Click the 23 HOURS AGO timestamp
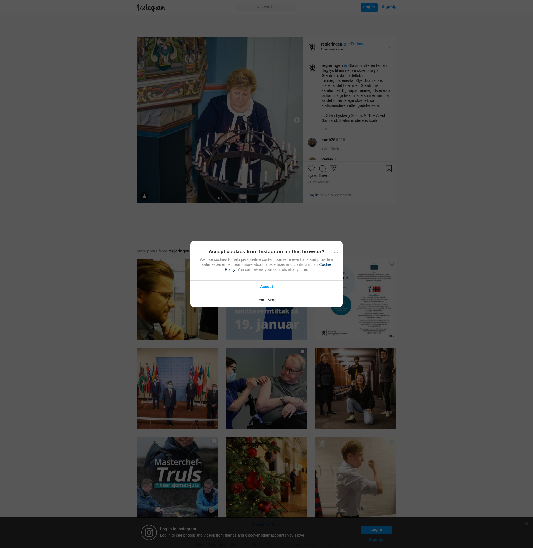 click(x=318, y=183)
